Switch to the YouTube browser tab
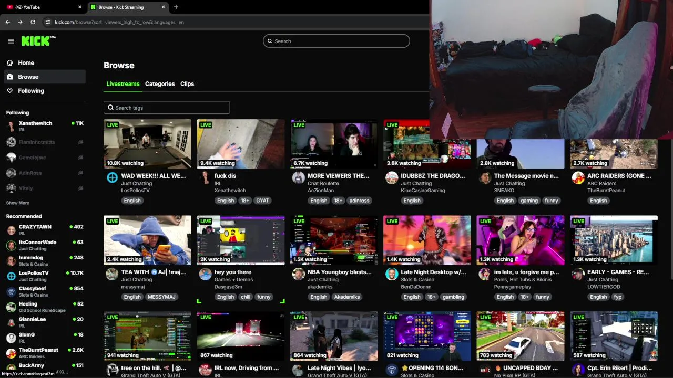 pos(43,7)
